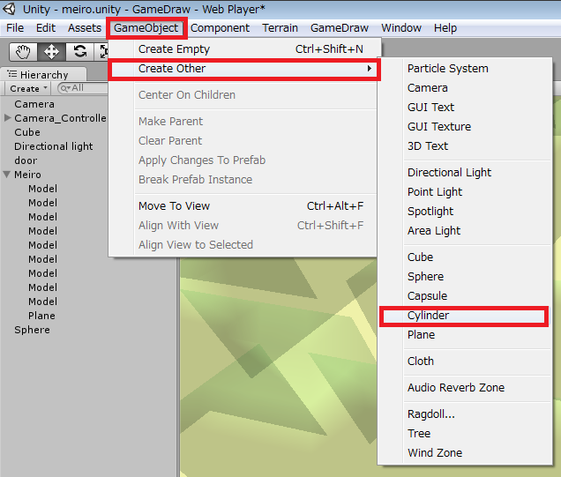Select door in the Hierarchy
This screenshot has height=477, width=561.
coord(26,160)
